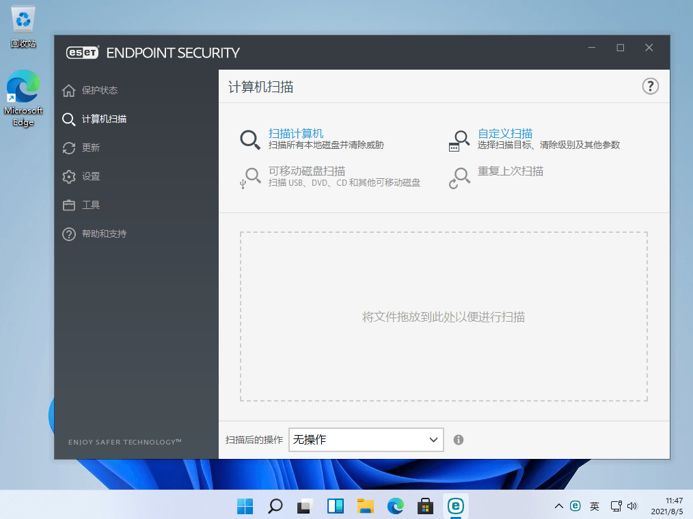Click the taskbar clock and date
Screen dimensions: 693x519
click(x=667, y=506)
